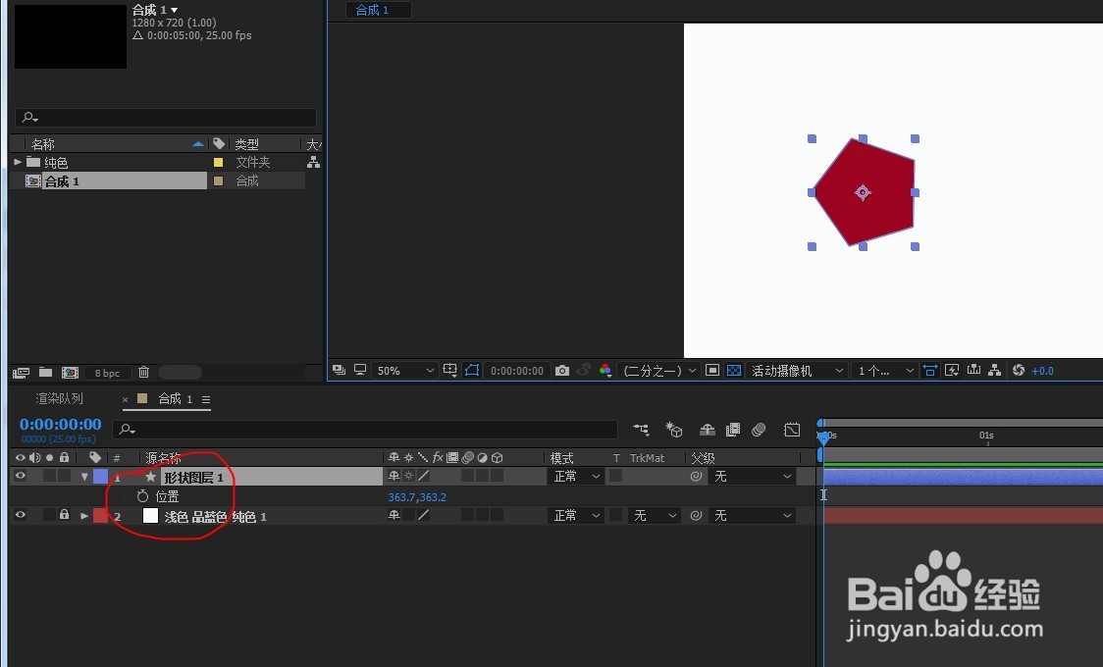Open layer 2 TrkMat dropdown 无
The height and width of the screenshot is (667, 1103).
point(655,515)
